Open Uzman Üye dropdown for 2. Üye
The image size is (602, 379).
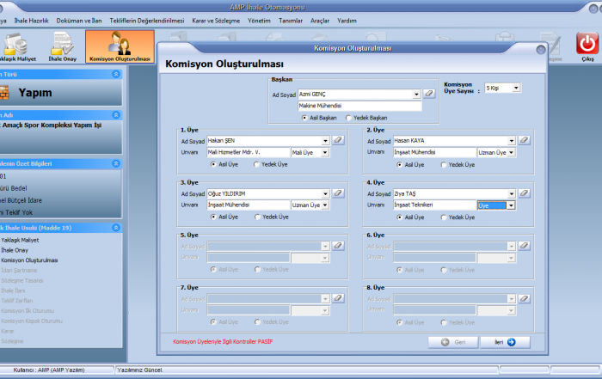pos(511,152)
